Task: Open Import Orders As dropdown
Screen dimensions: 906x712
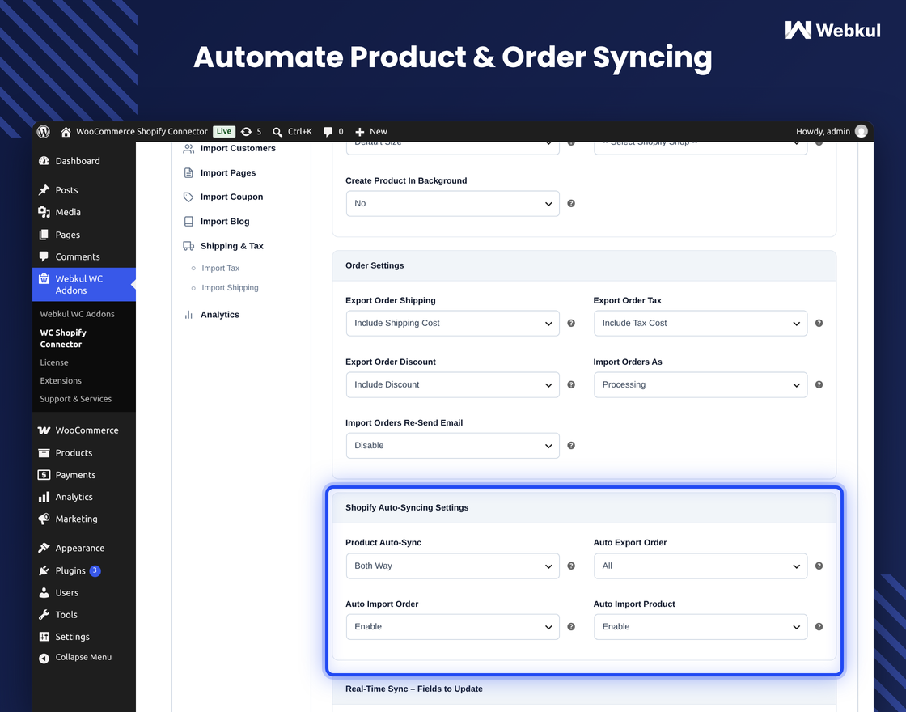Action: [x=701, y=384]
